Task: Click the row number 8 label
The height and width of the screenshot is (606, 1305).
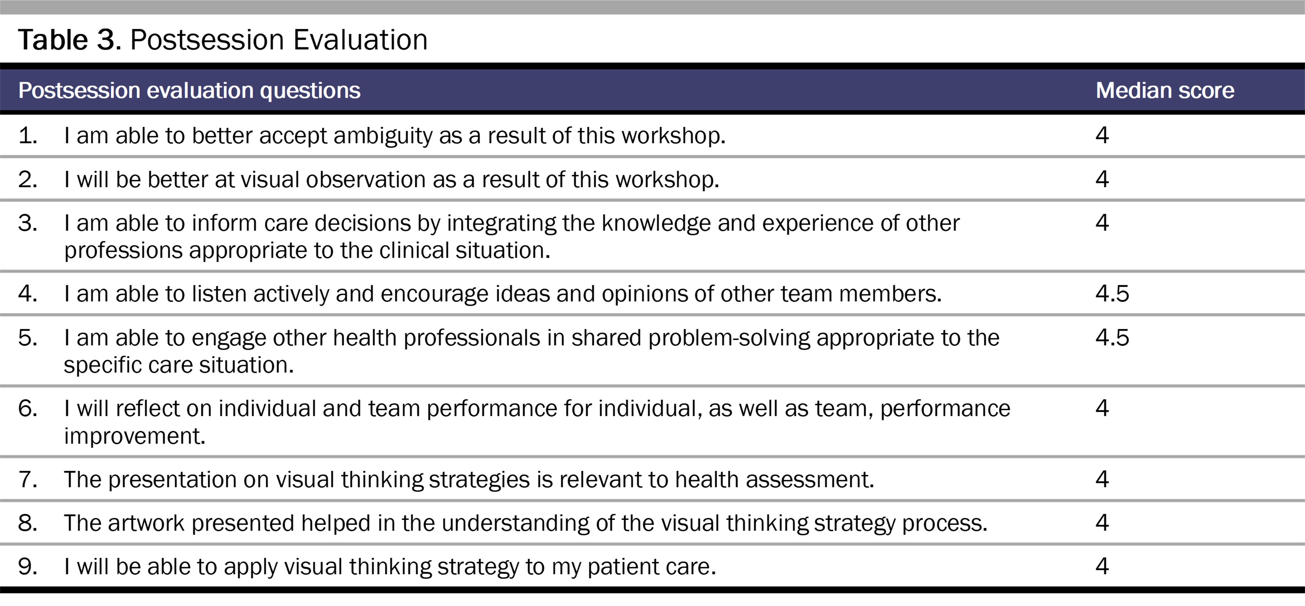Action: click(28, 523)
